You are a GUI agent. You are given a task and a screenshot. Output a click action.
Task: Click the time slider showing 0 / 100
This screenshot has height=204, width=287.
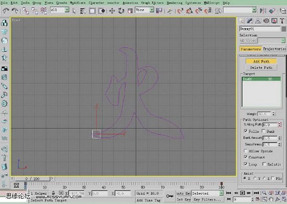point(32,178)
